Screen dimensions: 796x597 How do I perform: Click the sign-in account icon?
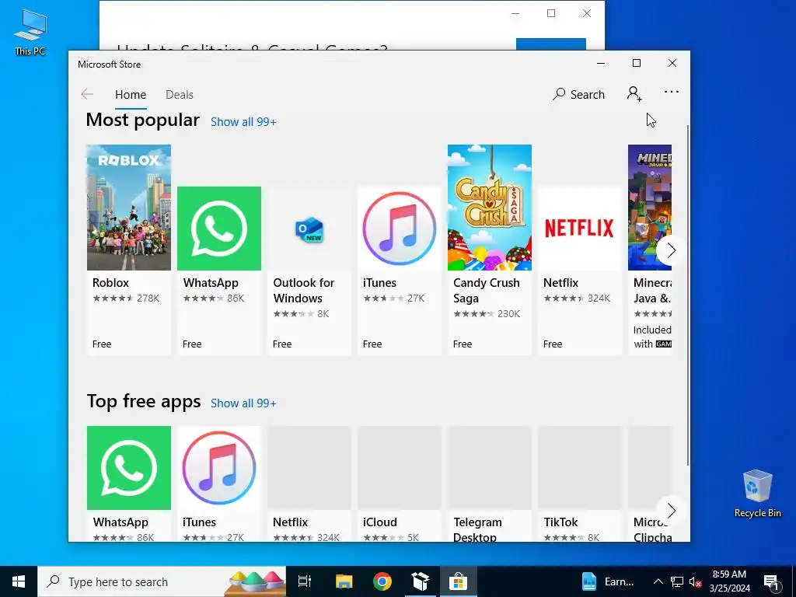[634, 94]
